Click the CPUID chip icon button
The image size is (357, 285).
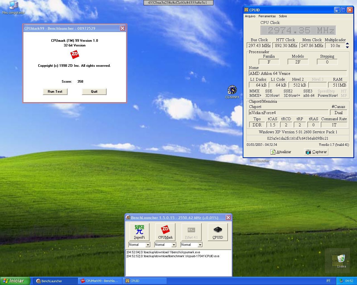coord(218,232)
